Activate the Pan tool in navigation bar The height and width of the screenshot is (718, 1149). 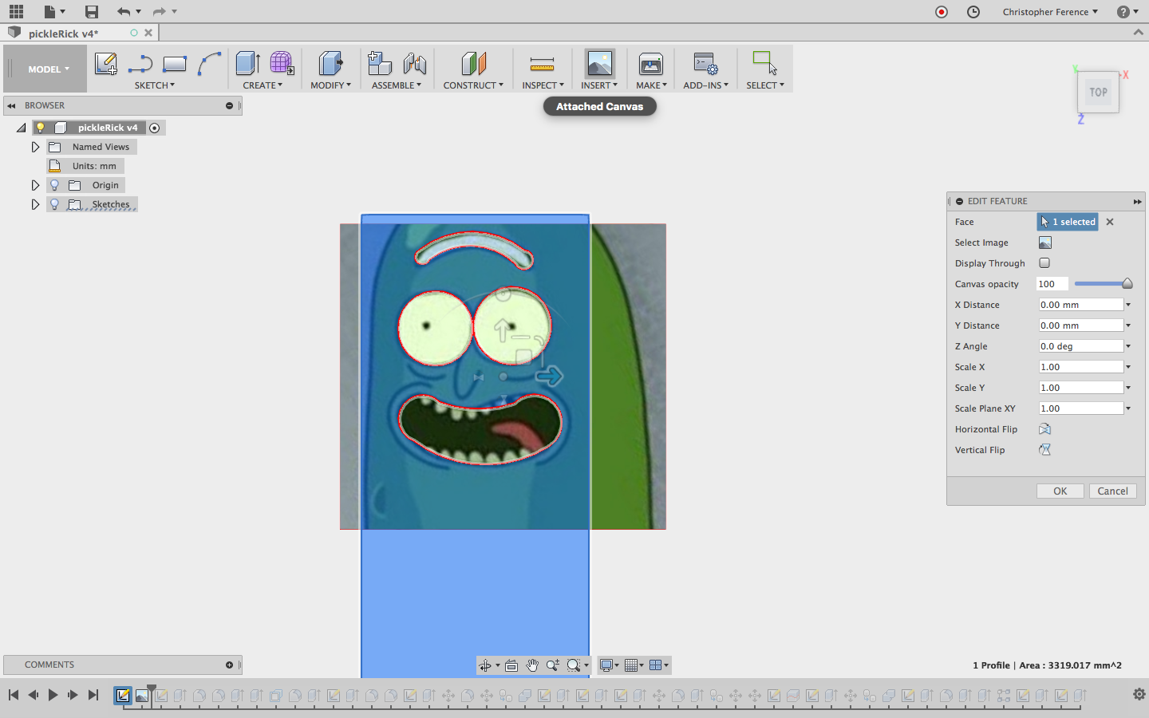pyautogui.click(x=532, y=665)
